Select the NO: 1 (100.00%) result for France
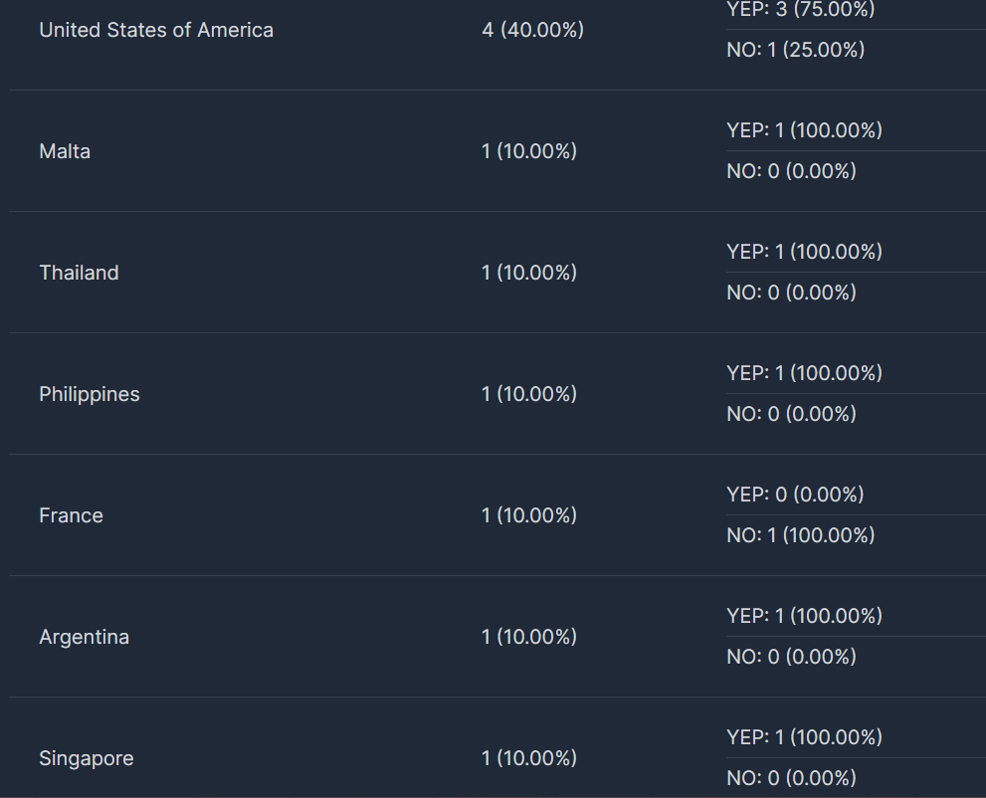 [801, 535]
